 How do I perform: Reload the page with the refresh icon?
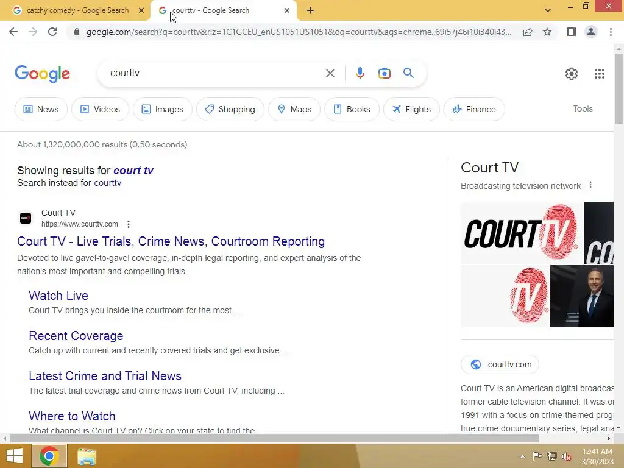point(52,32)
